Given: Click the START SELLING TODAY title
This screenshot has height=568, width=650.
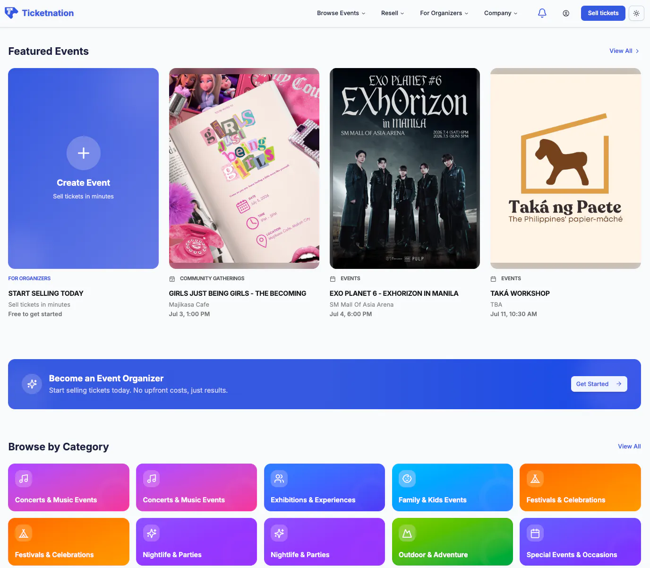Looking at the screenshot, I should pos(46,293).
